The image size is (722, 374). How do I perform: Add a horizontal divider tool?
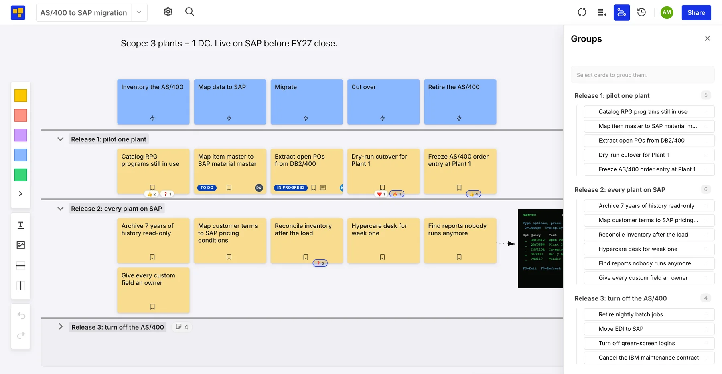[x=21, y=266]
